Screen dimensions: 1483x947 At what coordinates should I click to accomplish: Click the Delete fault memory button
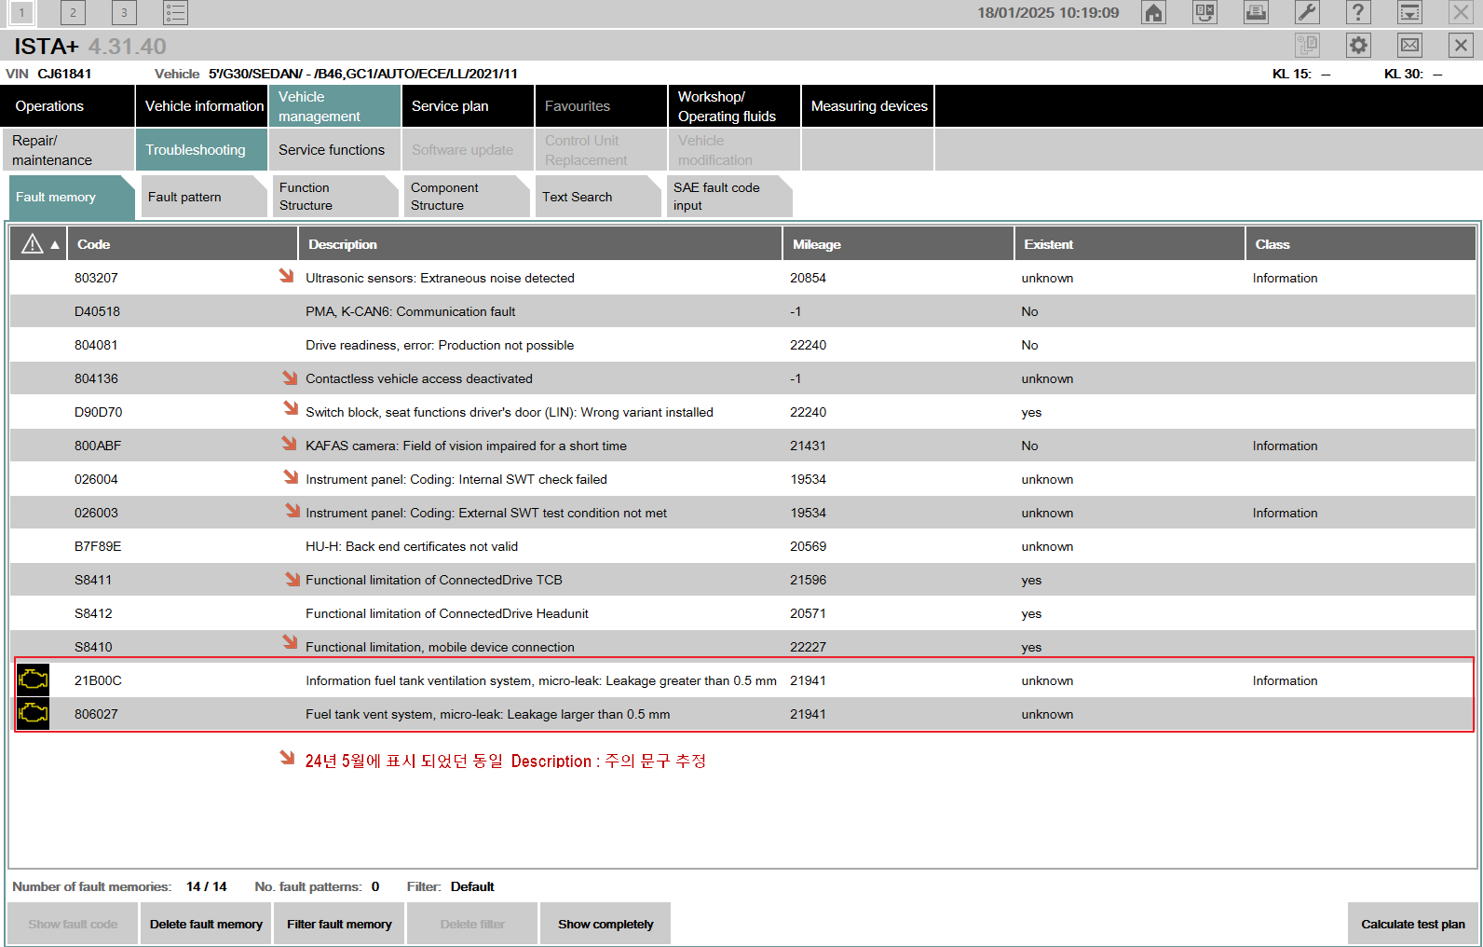point(206,924)
